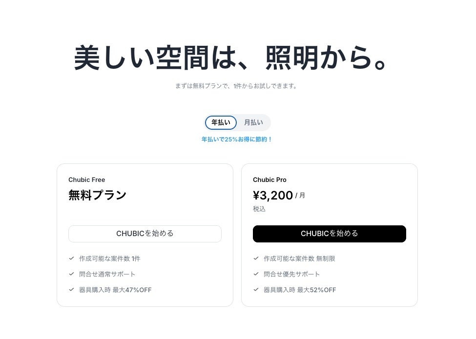The width and height of the screenshot is (476, 339).
Task: Click the 無料プラン heading
Action: pos(97,195)
